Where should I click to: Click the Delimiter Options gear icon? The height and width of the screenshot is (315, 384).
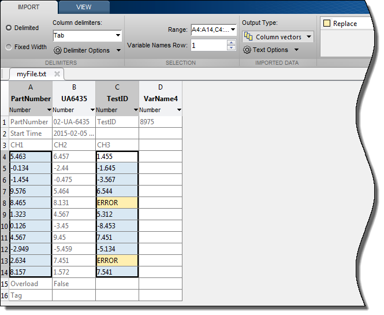click(58, 51)
